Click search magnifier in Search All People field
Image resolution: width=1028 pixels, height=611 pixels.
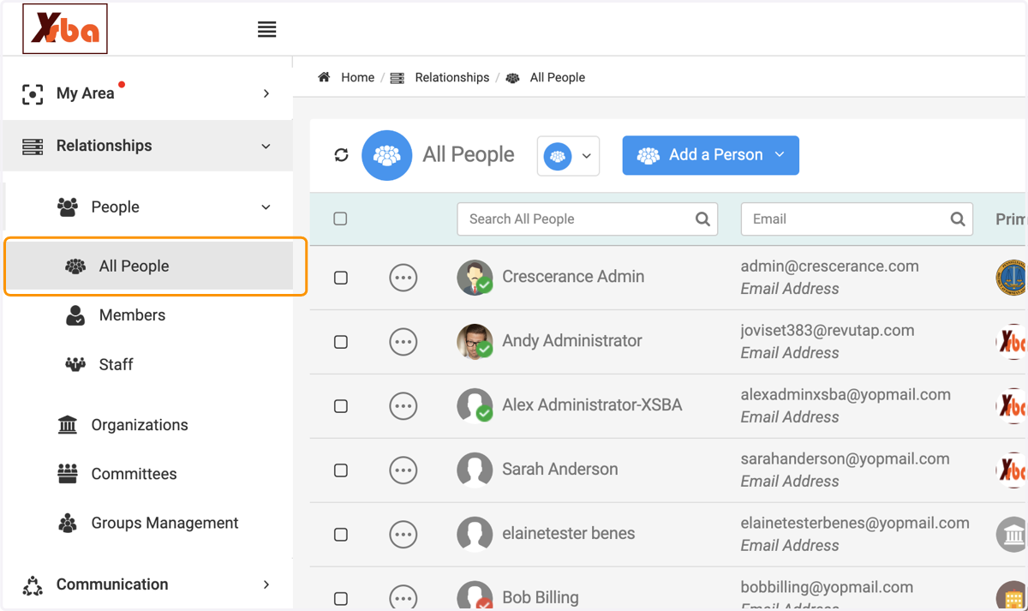tap(702, 219)
